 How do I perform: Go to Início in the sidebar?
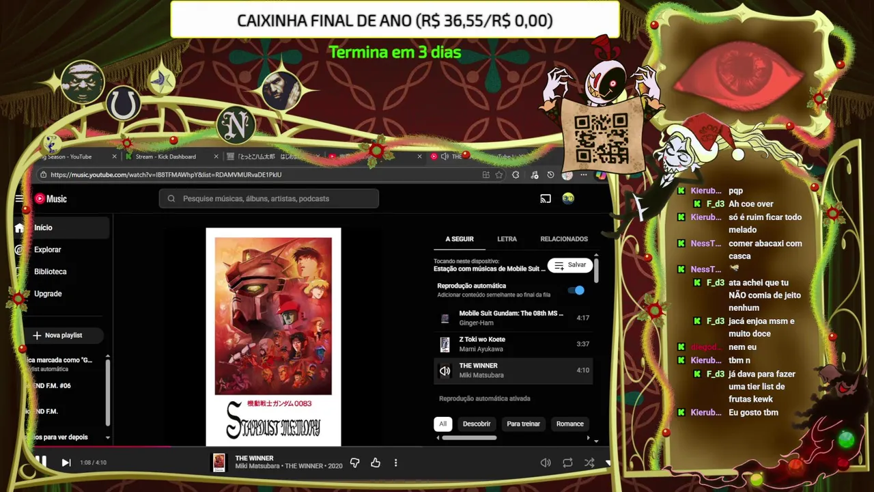pyautogui.click(x=61, y=228)
